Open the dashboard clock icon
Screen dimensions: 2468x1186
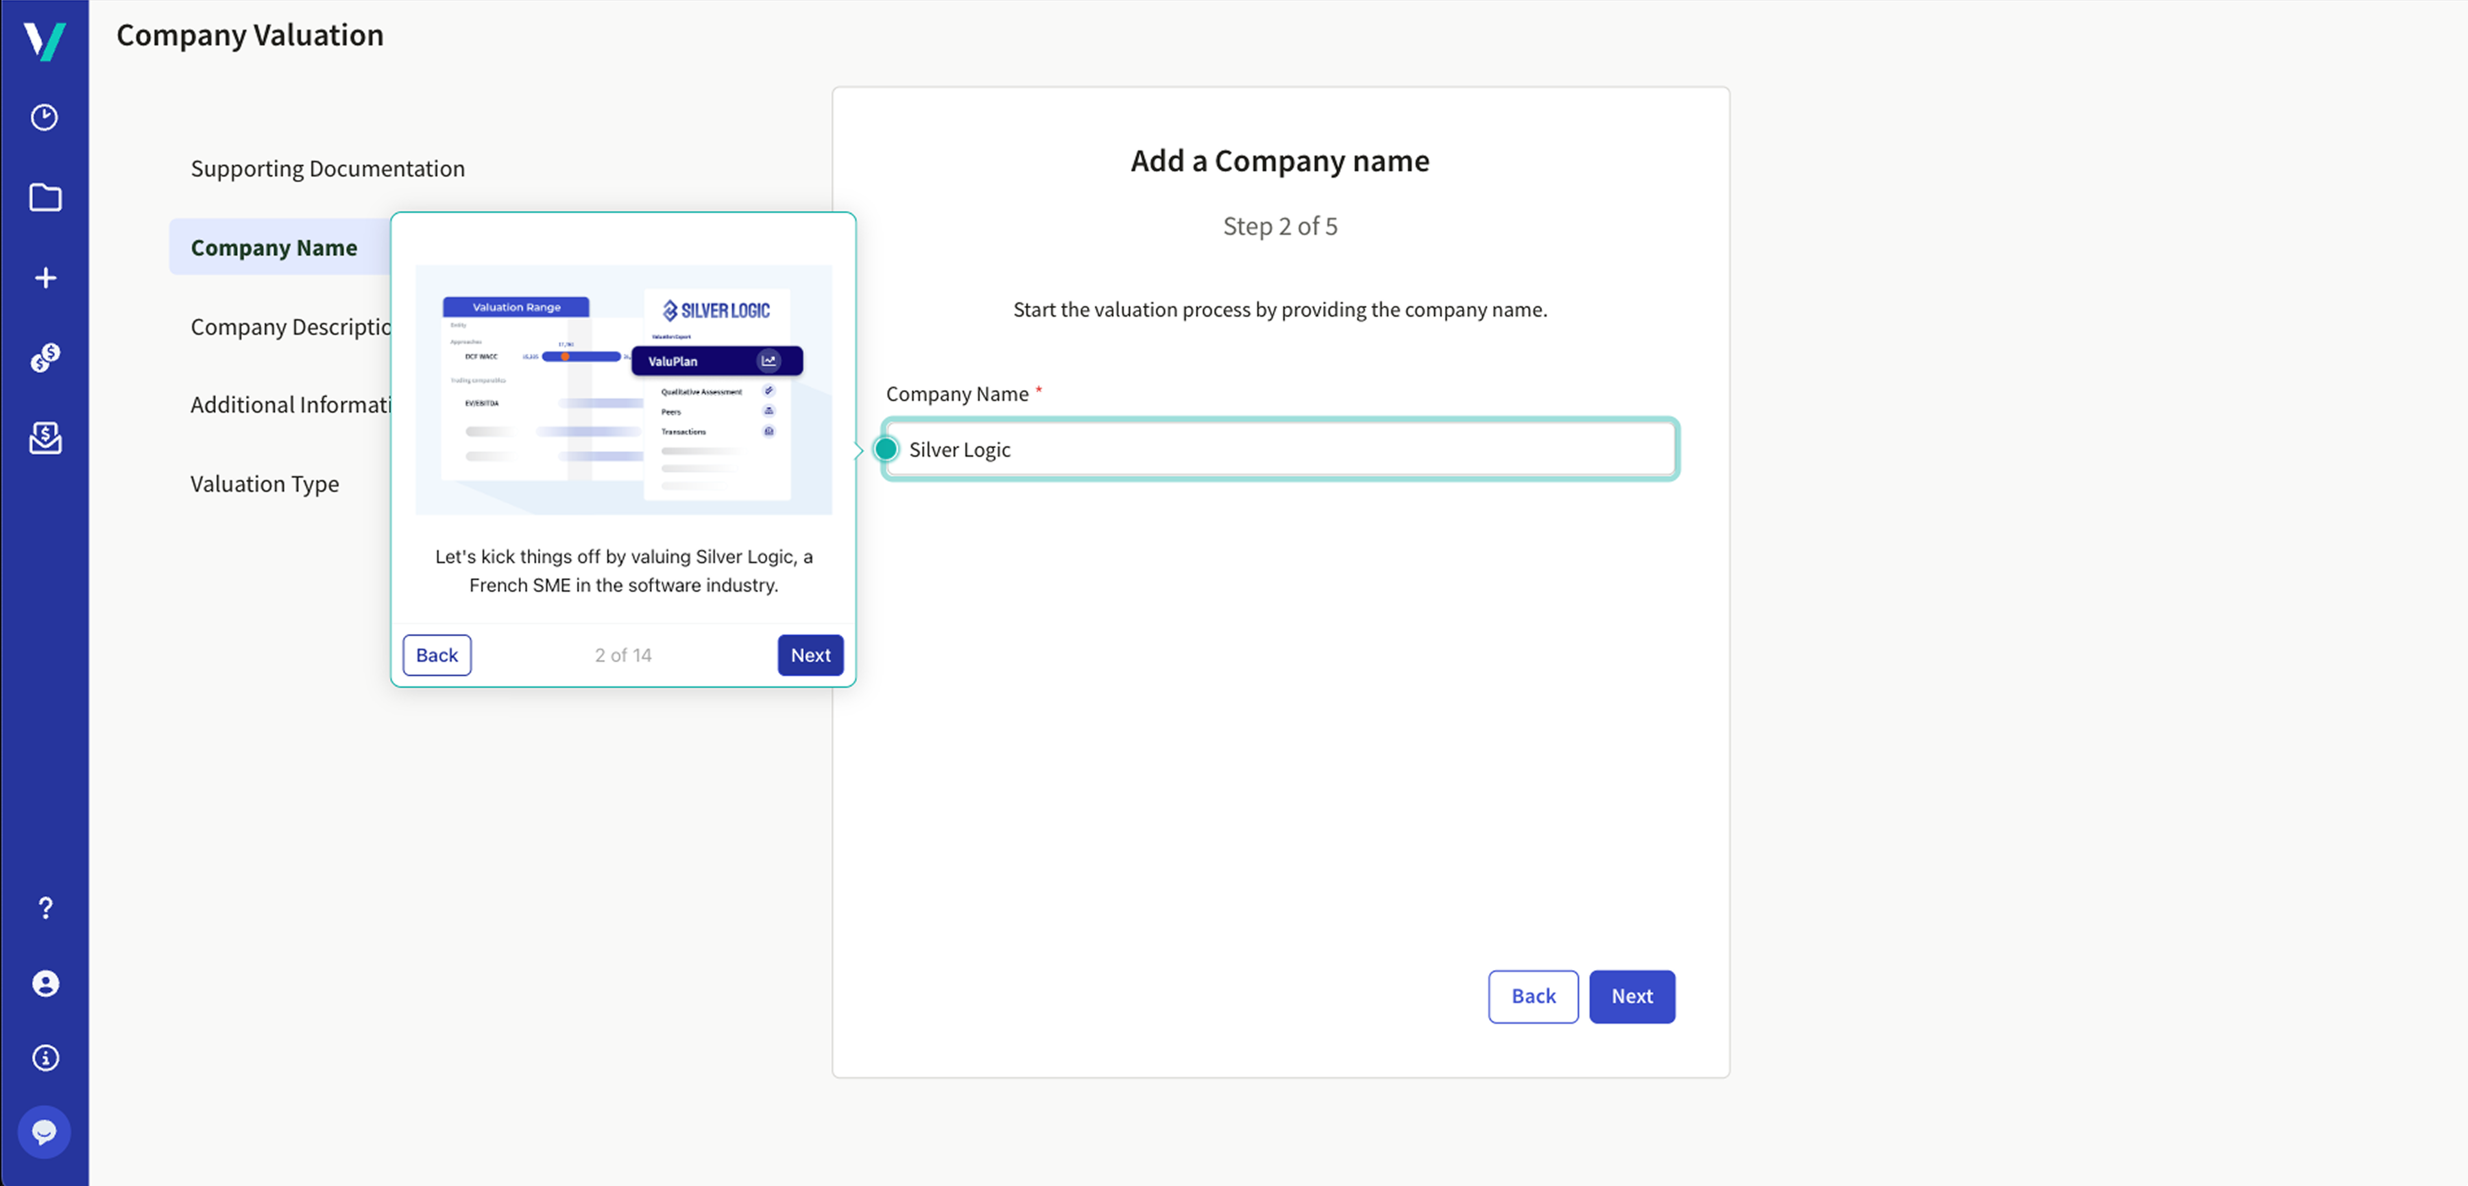(44, 117)
